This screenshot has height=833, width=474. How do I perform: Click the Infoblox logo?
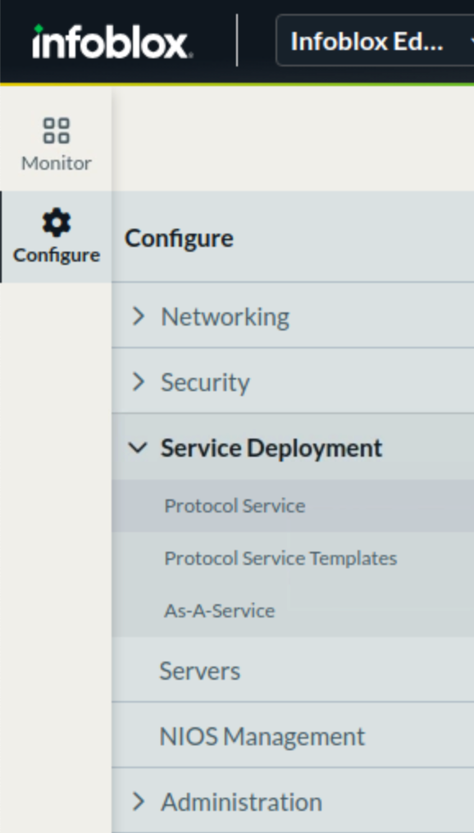point(111,42)
